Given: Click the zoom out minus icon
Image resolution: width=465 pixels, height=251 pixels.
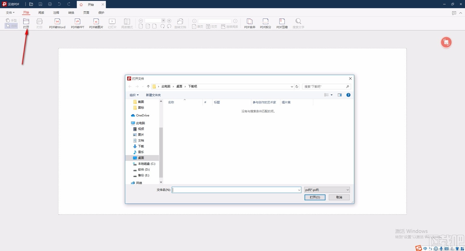Looking at the screenshot, I should point(141,21).
